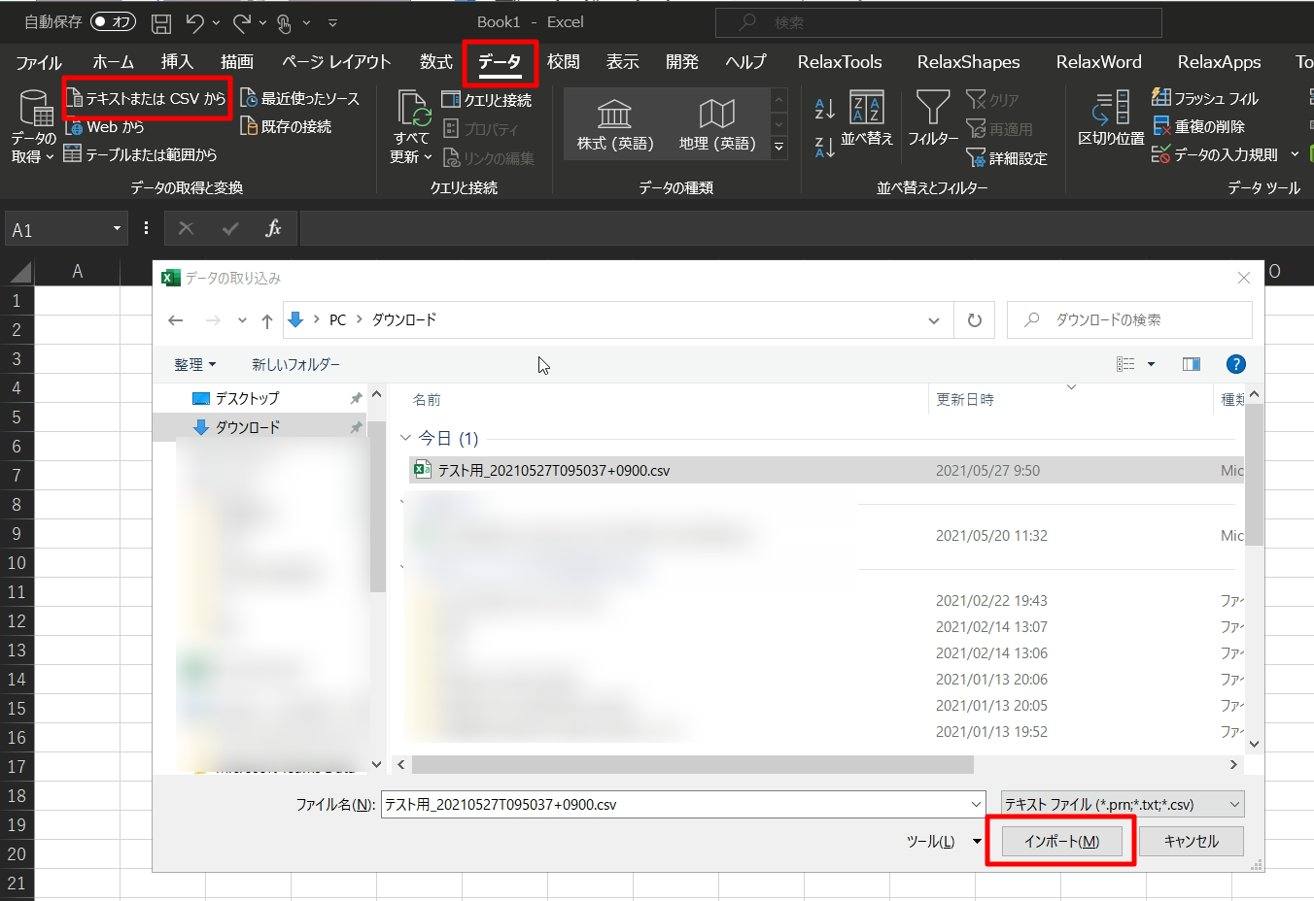Image resolution: width=1314 pixels, height=901 pixels.
Task: Click the キャンセル (Cancel) button
Action: 1191,841
